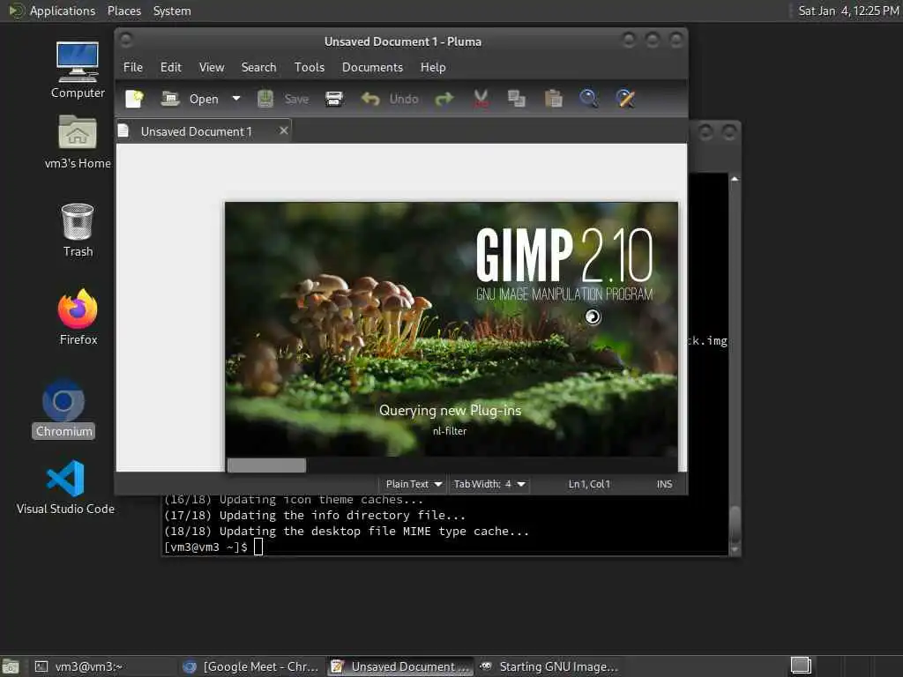903x677 pixels.
Task: Click the Ln 1, Col 1 status text
Action: (589, 484)
